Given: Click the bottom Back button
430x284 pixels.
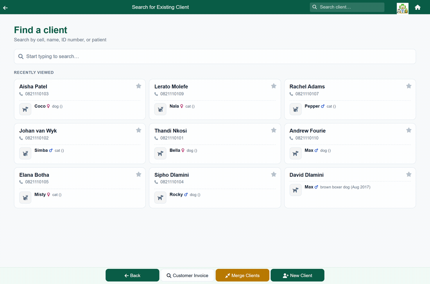Looking at the screenshot, I should pos(132,275).
